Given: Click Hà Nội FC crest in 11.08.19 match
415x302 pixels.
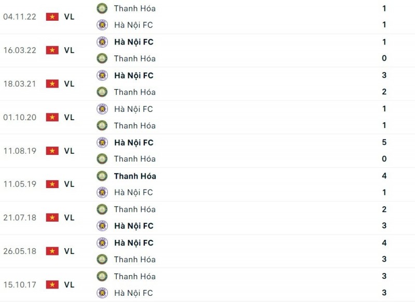Looking at the screenshot, I should click(102, 142).
